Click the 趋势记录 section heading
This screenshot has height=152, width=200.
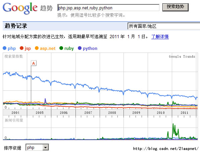(16, 26)
